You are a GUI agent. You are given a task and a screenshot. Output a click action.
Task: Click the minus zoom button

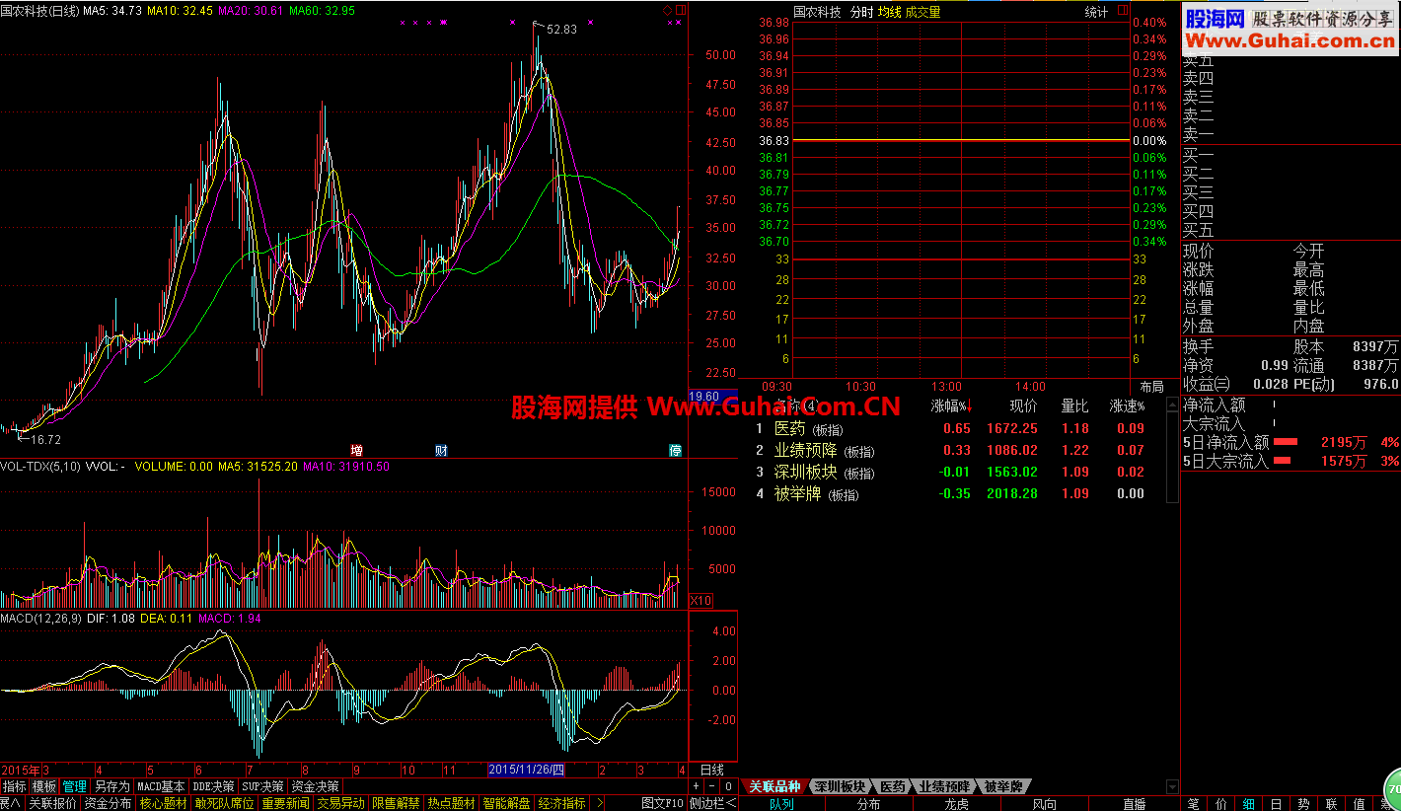[x=711, y=786]
